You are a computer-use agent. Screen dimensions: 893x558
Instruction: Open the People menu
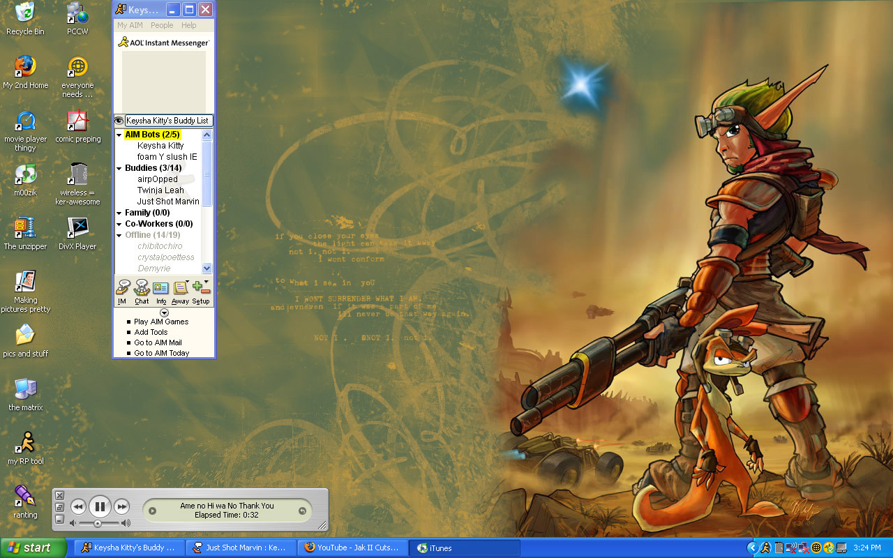tap(162, 25)
